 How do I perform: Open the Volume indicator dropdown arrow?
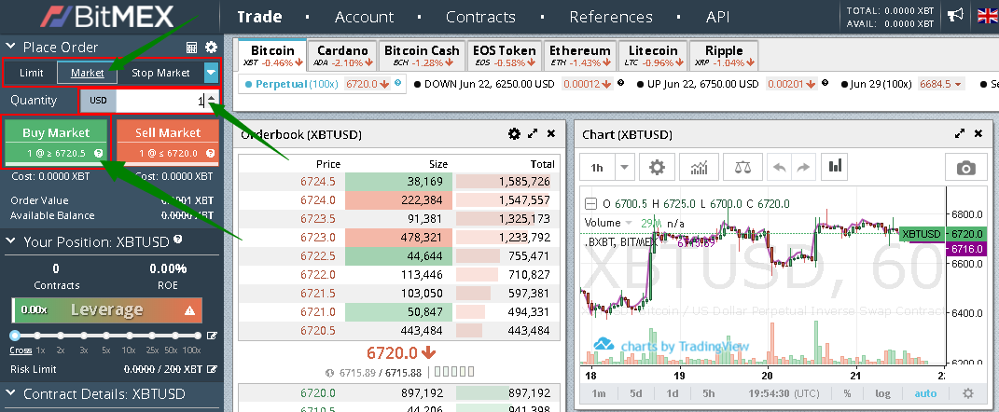[628, 223]
